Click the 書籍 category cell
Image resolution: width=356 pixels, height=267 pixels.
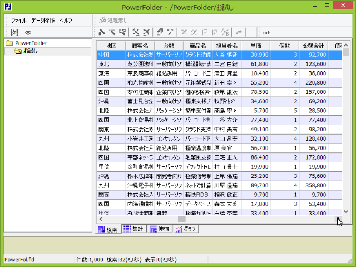[169, 212]
